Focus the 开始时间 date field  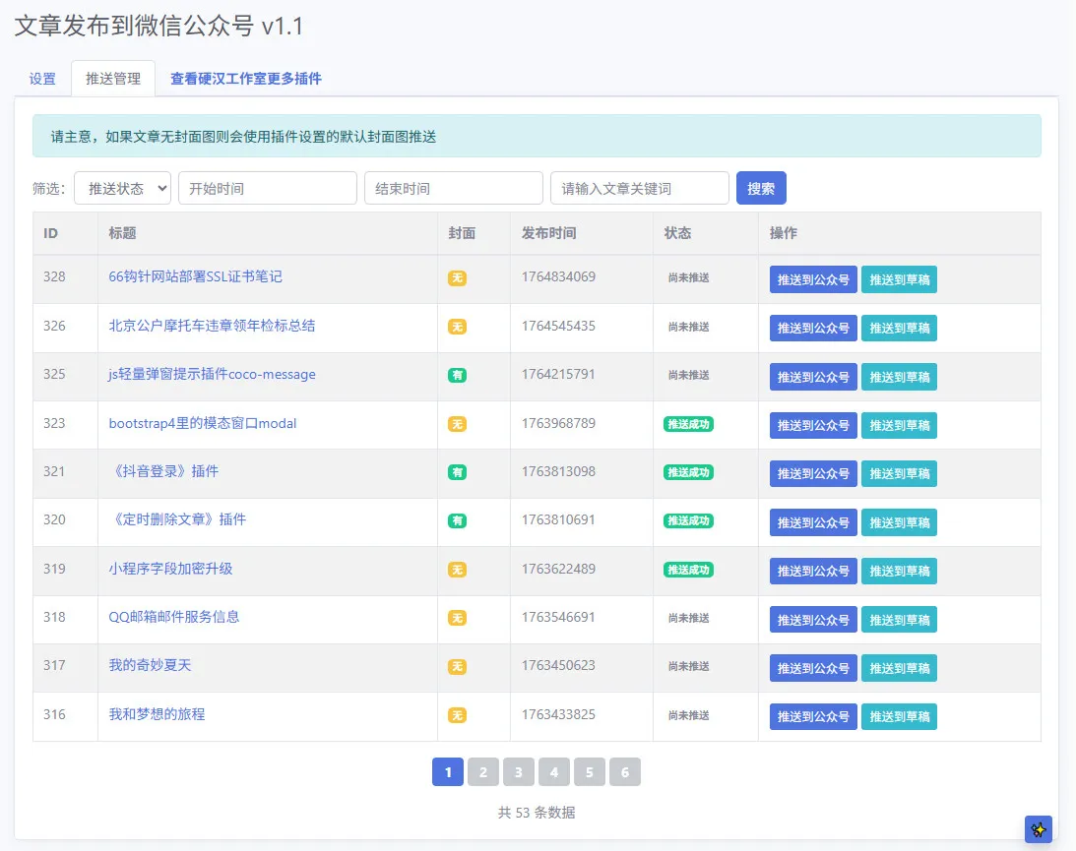268,188
